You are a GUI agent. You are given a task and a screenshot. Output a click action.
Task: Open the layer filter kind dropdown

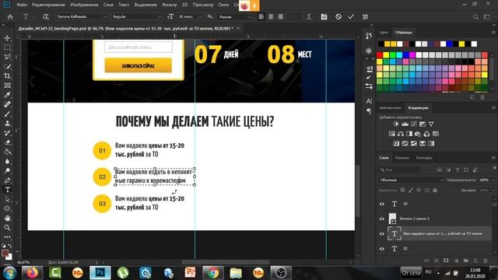400,170
